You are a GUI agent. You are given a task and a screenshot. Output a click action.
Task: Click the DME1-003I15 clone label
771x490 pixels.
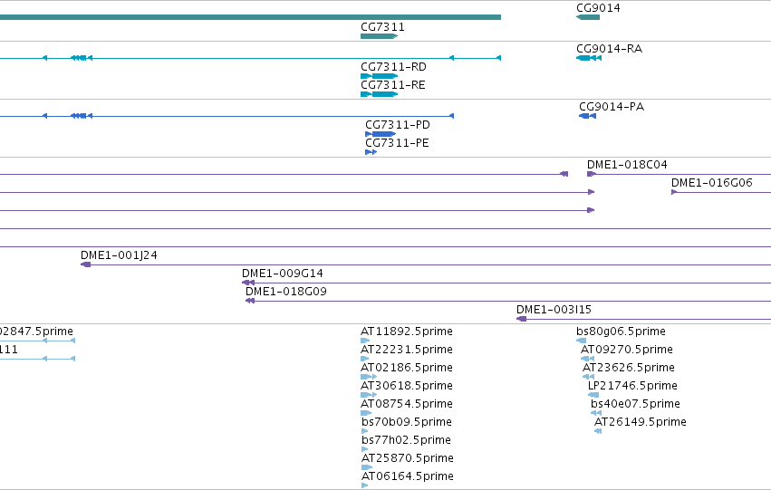(x=554, y=310)
